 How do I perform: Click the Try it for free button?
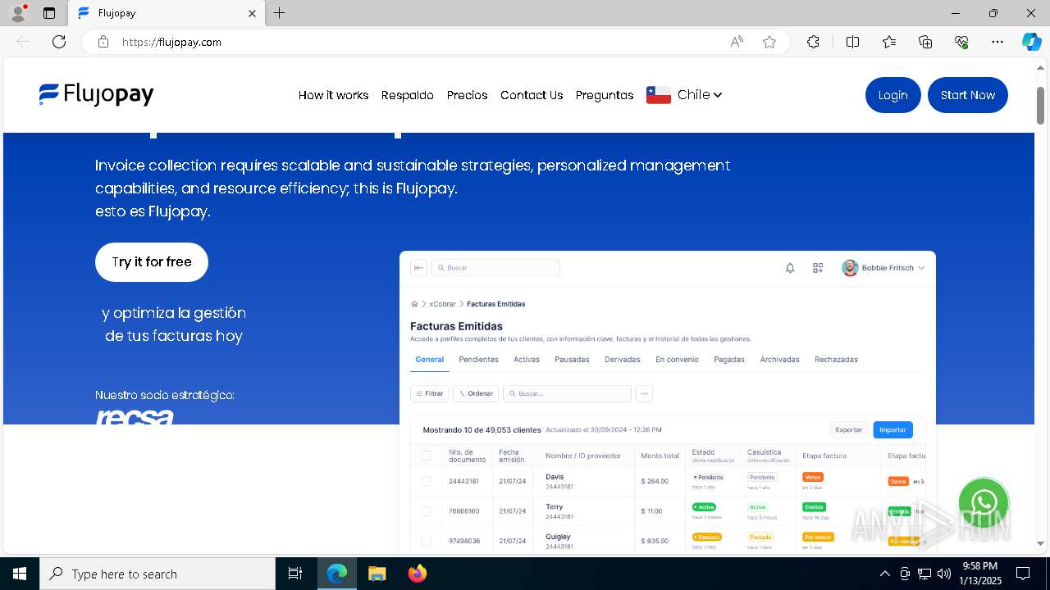(152, 262)
